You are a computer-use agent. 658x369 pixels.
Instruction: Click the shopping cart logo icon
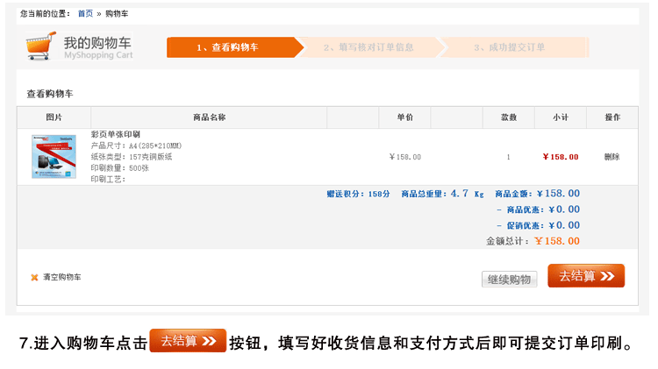click(x=40, y=46)
